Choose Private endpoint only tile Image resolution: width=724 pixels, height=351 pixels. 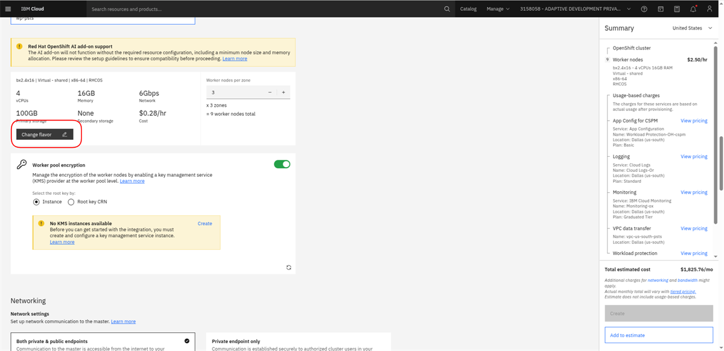point(298,342)
